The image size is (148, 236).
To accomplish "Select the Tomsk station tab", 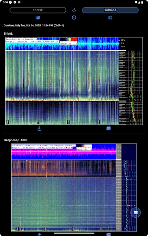I will click(38, 10).
